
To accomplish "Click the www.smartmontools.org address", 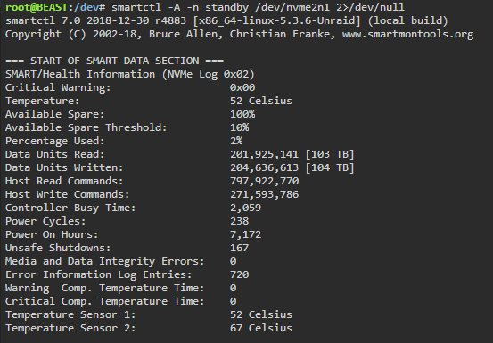I will click(x=407, y=34).
